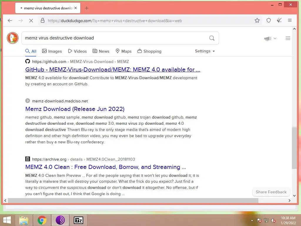301x226 pixels.
Task: Launch Google Chrome from taskbar
Action: (x=42, y=220)
